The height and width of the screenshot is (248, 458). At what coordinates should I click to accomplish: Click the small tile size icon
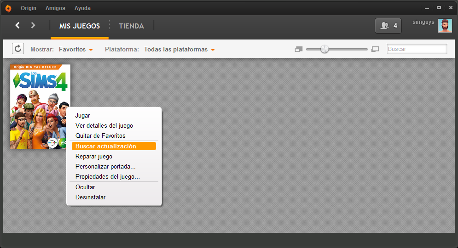(x=299, y=49)
